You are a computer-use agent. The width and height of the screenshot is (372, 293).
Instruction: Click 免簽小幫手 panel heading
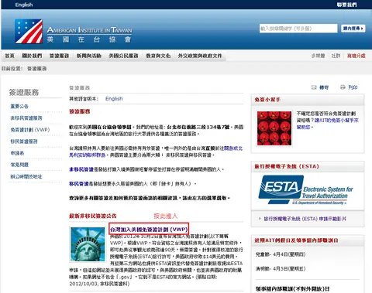click(x=267, y=100)
